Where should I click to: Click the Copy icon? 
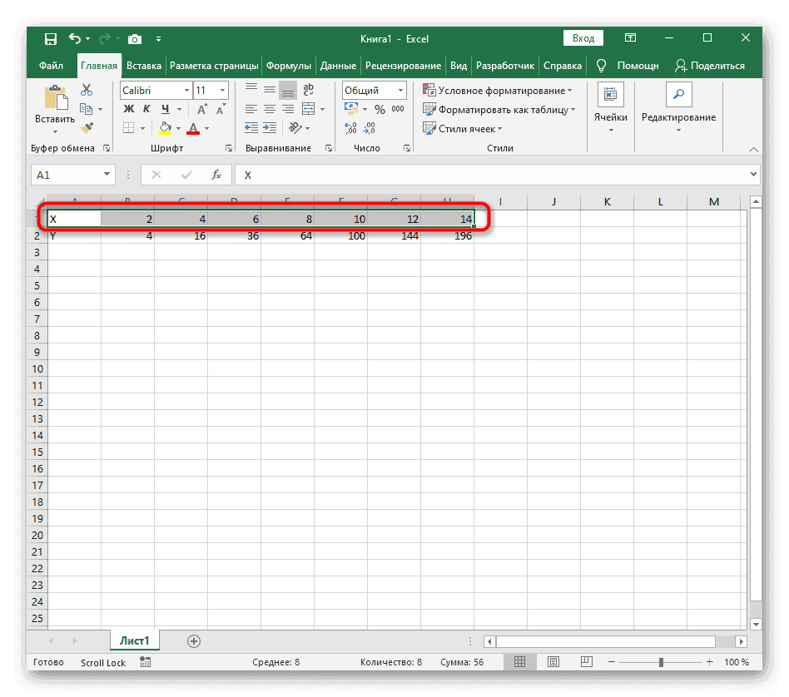tap(87, 108)
